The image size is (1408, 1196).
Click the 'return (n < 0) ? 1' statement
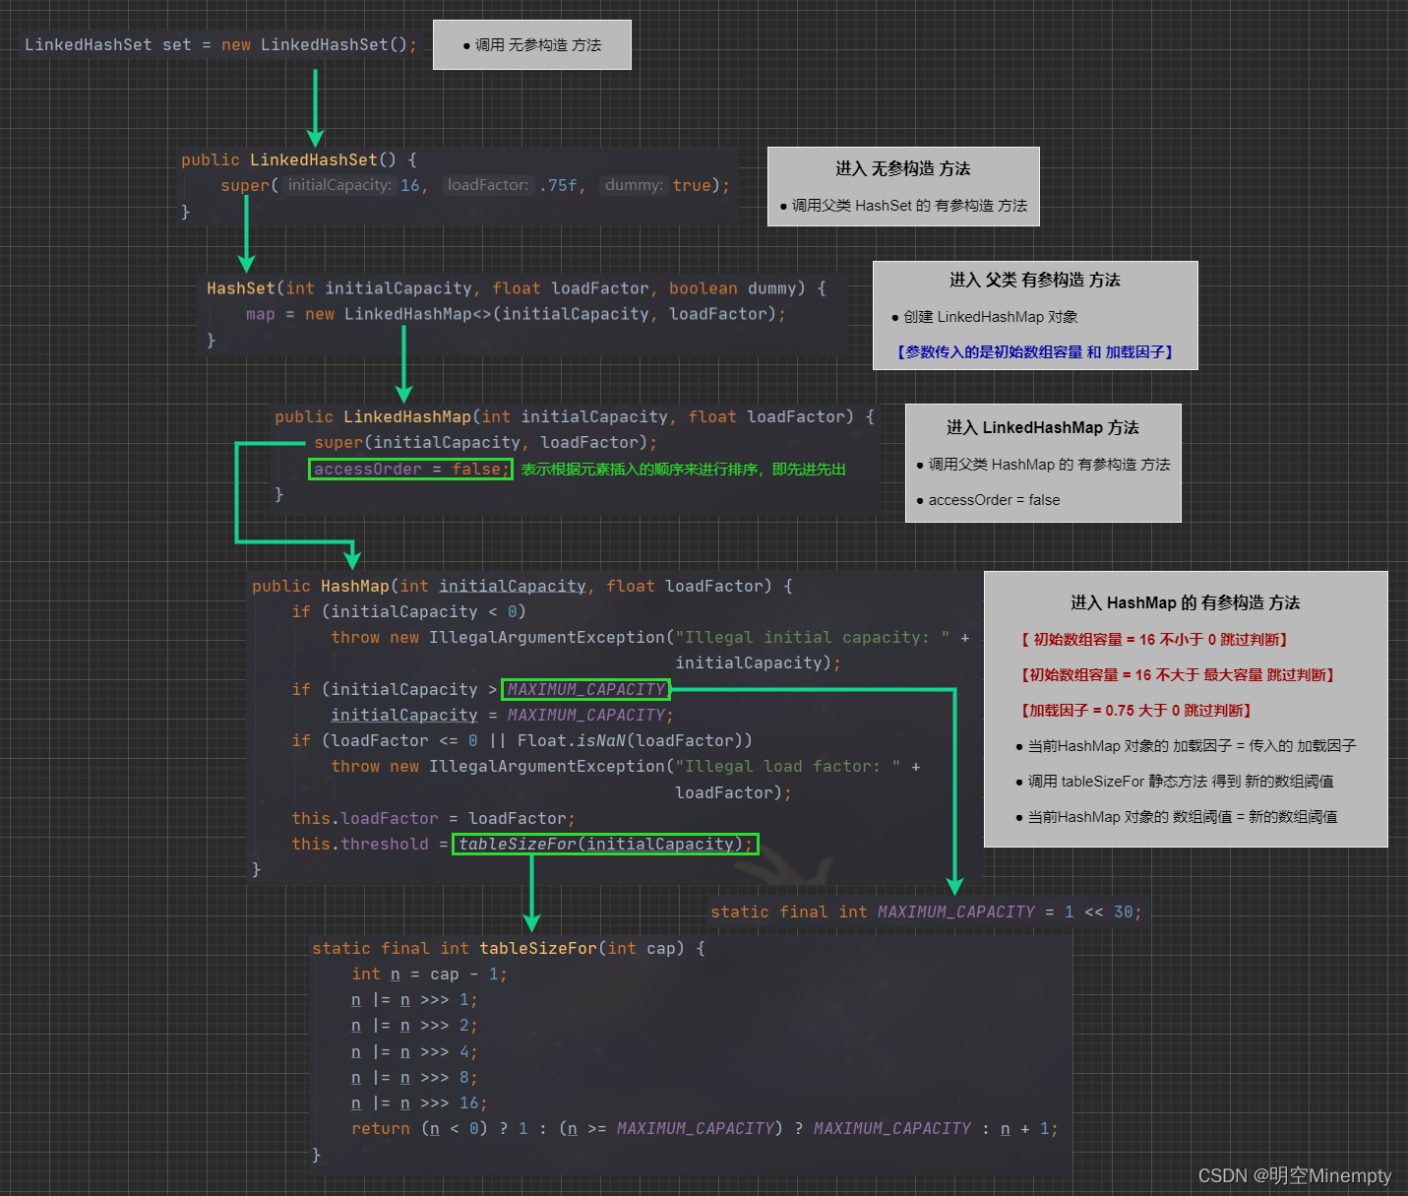point(704,1128)
